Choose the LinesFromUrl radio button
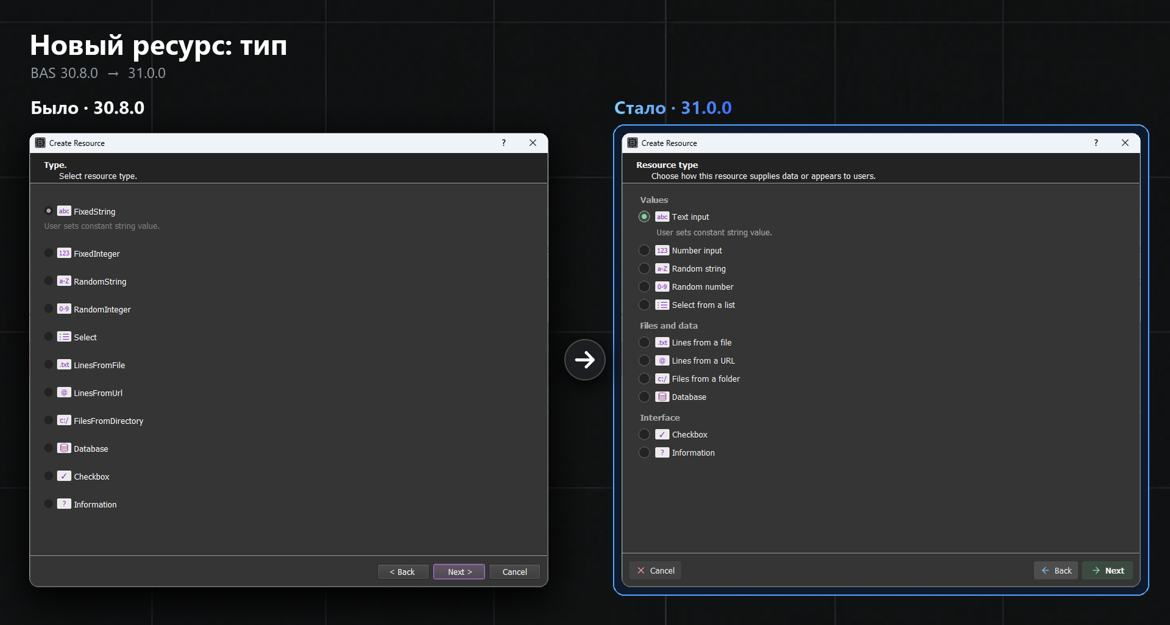This screenshot has height=625, width=1170. [x=49, y=393]
